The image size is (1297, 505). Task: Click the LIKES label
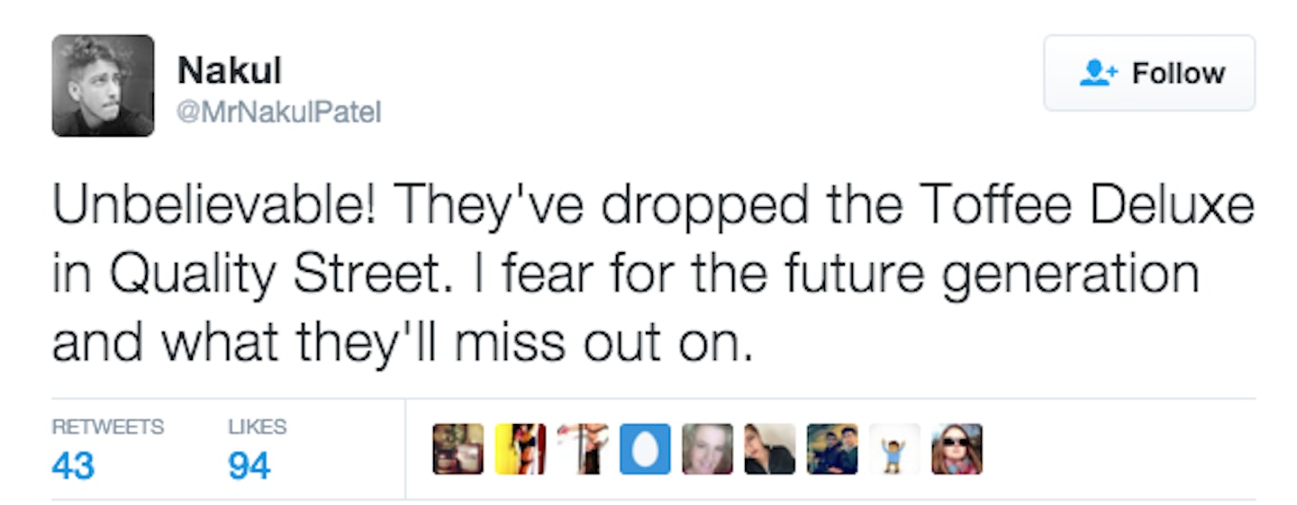(x=258, y=427)
